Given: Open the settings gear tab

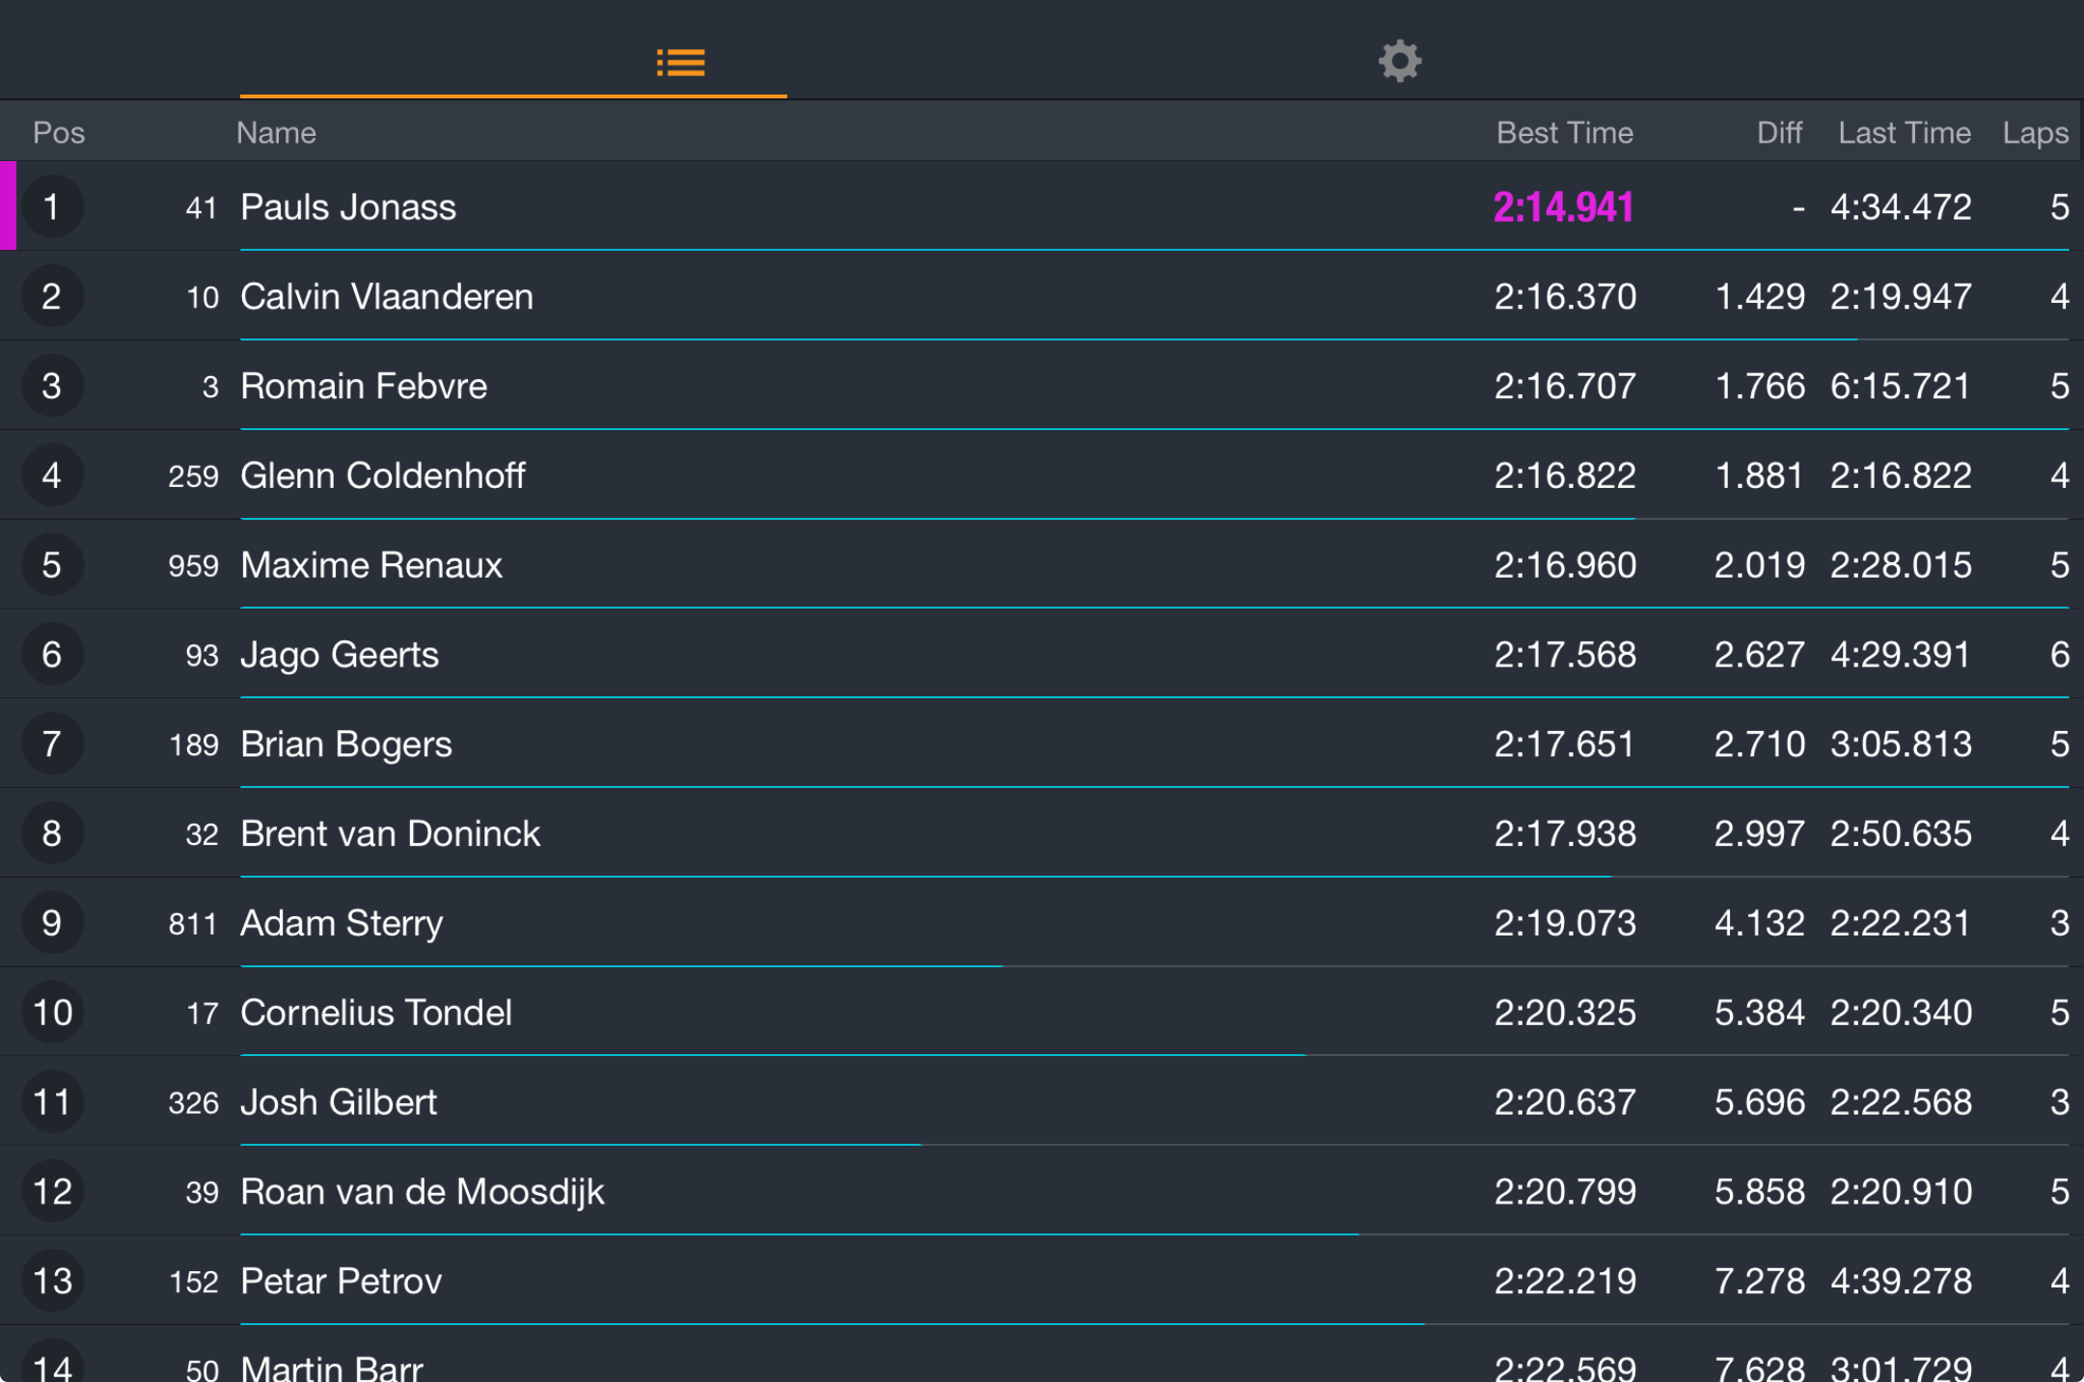Looking at the screenshot, I should (1399, 62).
